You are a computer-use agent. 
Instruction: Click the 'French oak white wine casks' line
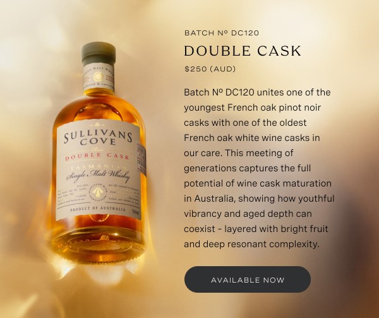point(252,138)
